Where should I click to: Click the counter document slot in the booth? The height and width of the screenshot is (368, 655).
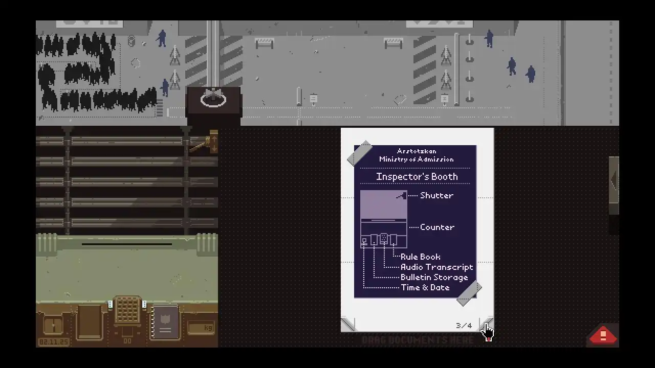click(127, 244)
